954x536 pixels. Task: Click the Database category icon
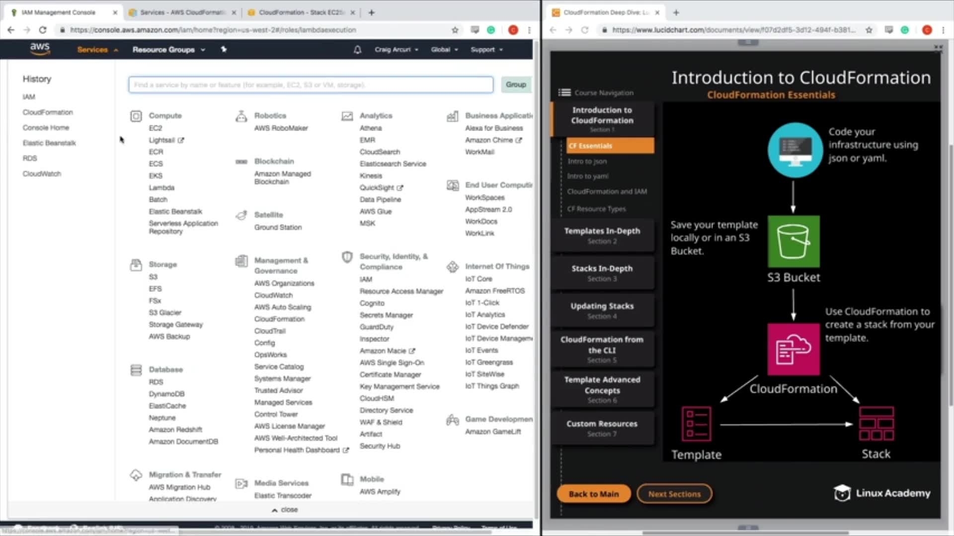click(x=136, y=370)
